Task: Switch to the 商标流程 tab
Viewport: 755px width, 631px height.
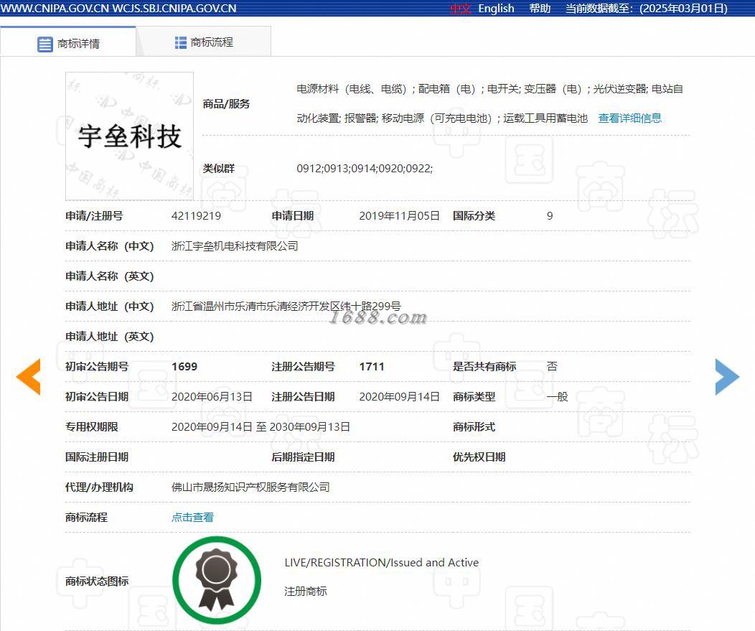Action: [204, 42]
